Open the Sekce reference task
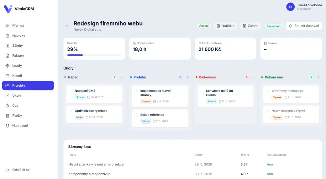This screenshot has height=179, width=326. click(160, 118)
